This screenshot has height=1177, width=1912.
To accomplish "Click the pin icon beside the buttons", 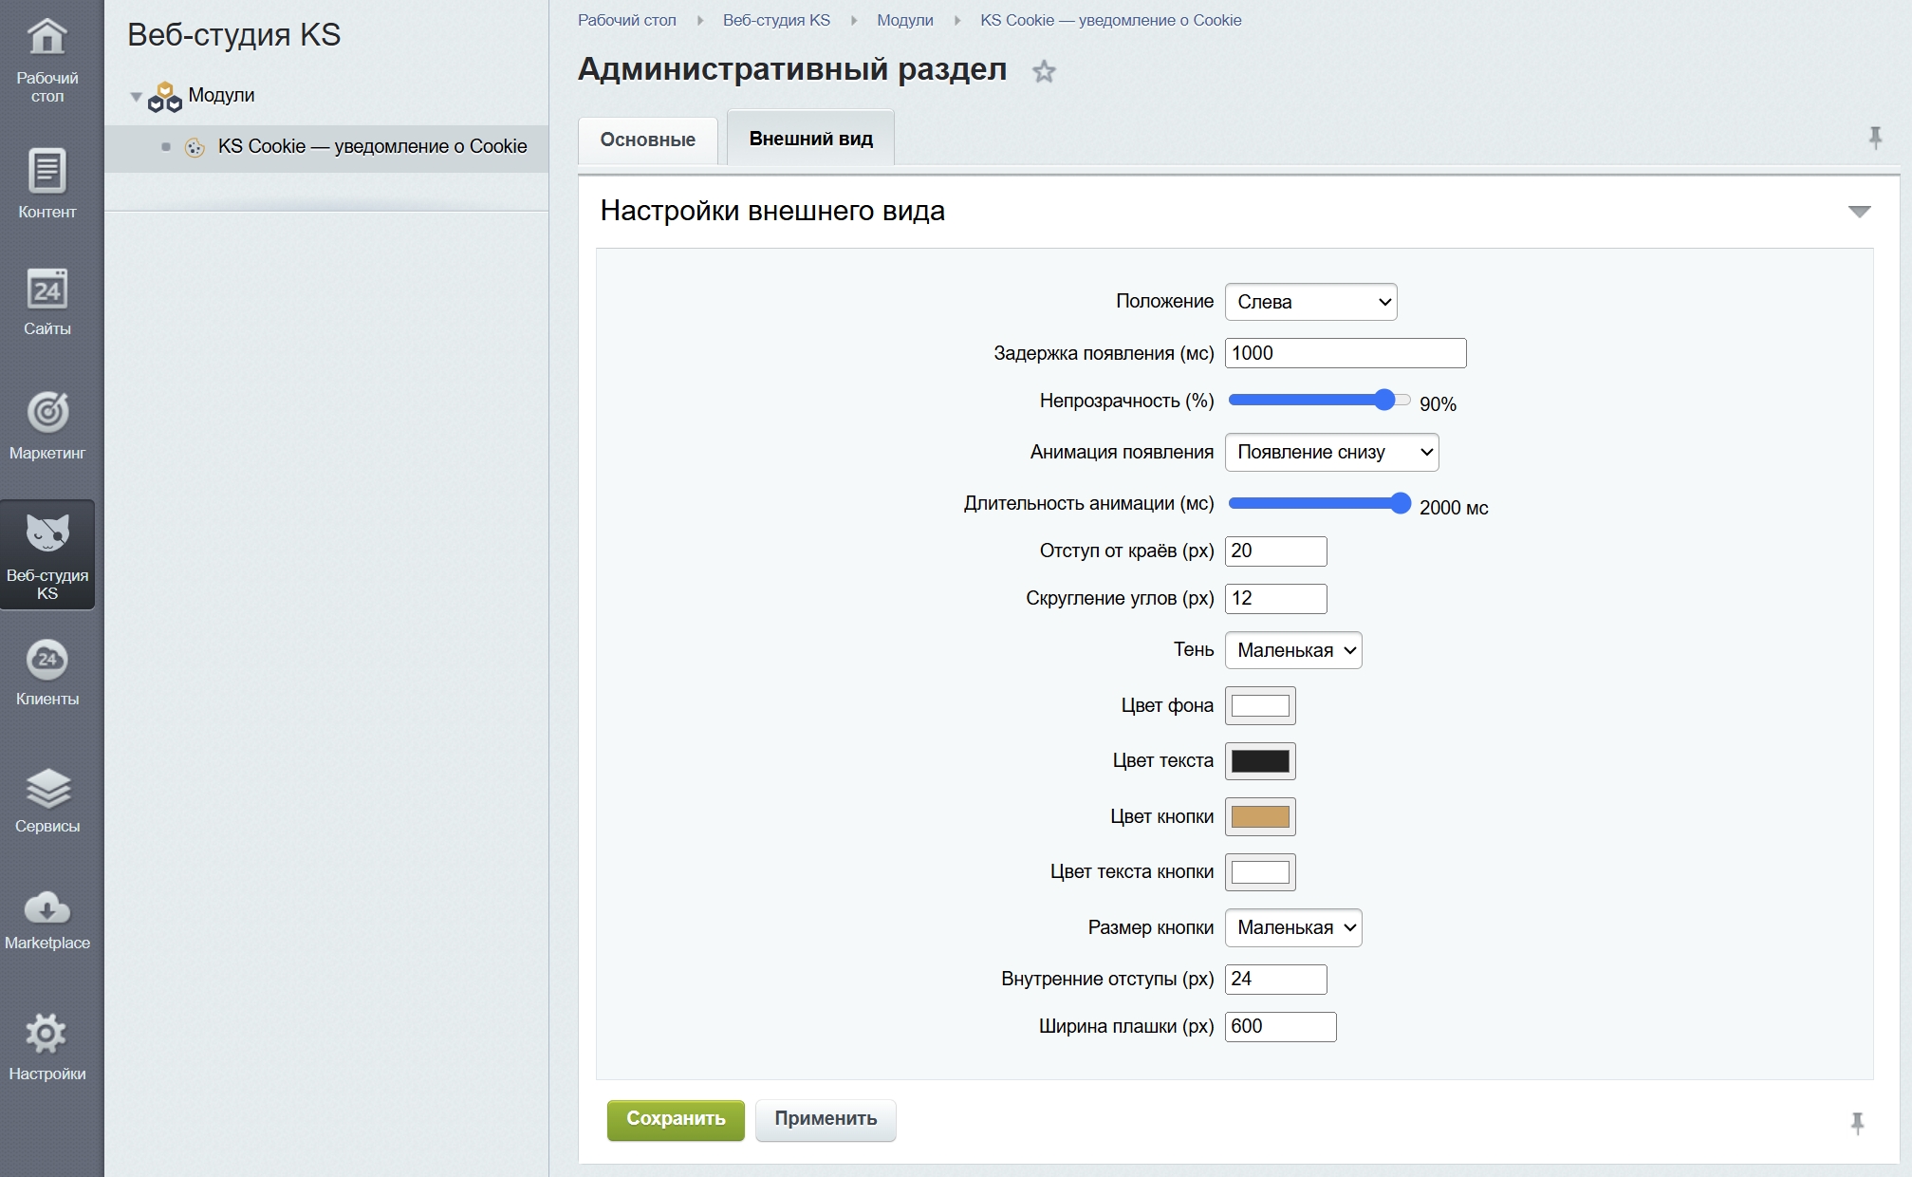I will click(1857, 1124).
